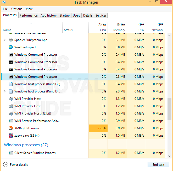Click the End task button
Viewport: 173px width, 171px height.
[x=158, y=165]
